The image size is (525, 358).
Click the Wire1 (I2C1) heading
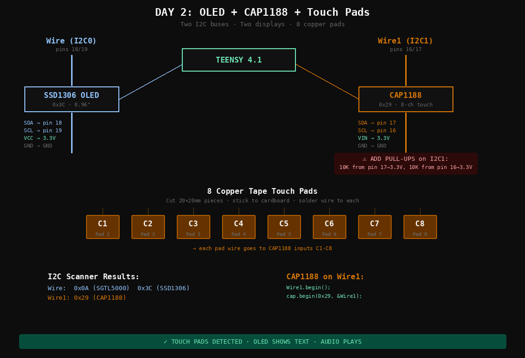(405, 41)
